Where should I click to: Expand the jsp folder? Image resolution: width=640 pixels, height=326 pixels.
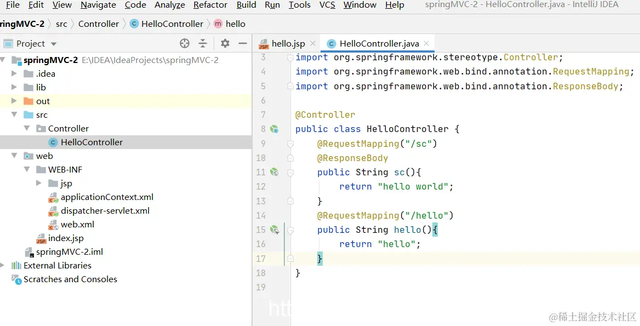pyautogui.click(x=39, y=183)
